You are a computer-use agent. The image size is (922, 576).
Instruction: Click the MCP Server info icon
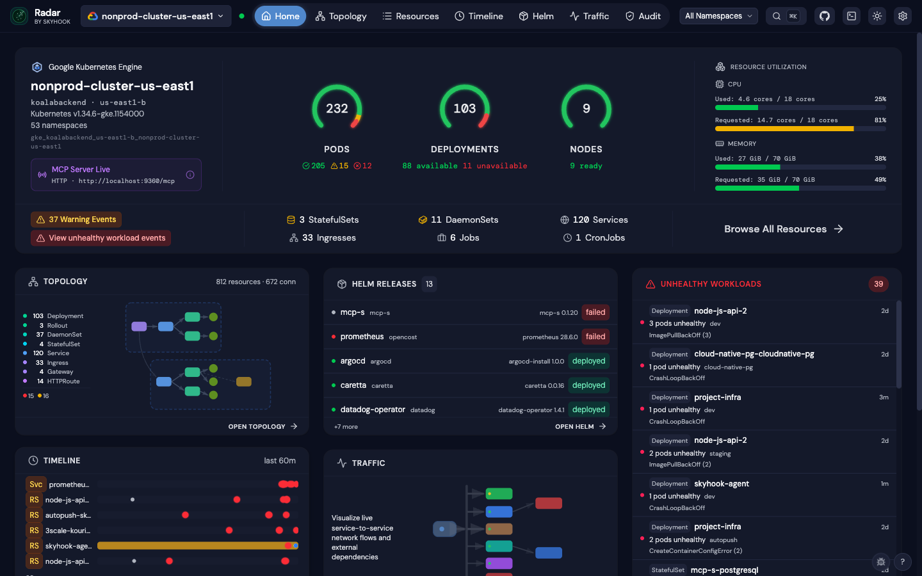190,175
